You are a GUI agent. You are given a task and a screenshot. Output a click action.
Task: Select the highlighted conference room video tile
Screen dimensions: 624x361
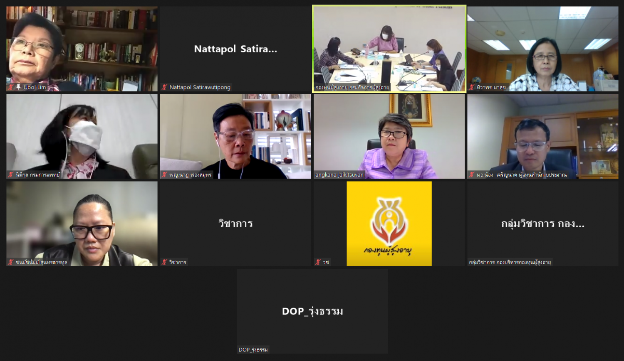(x=389, y=49)
